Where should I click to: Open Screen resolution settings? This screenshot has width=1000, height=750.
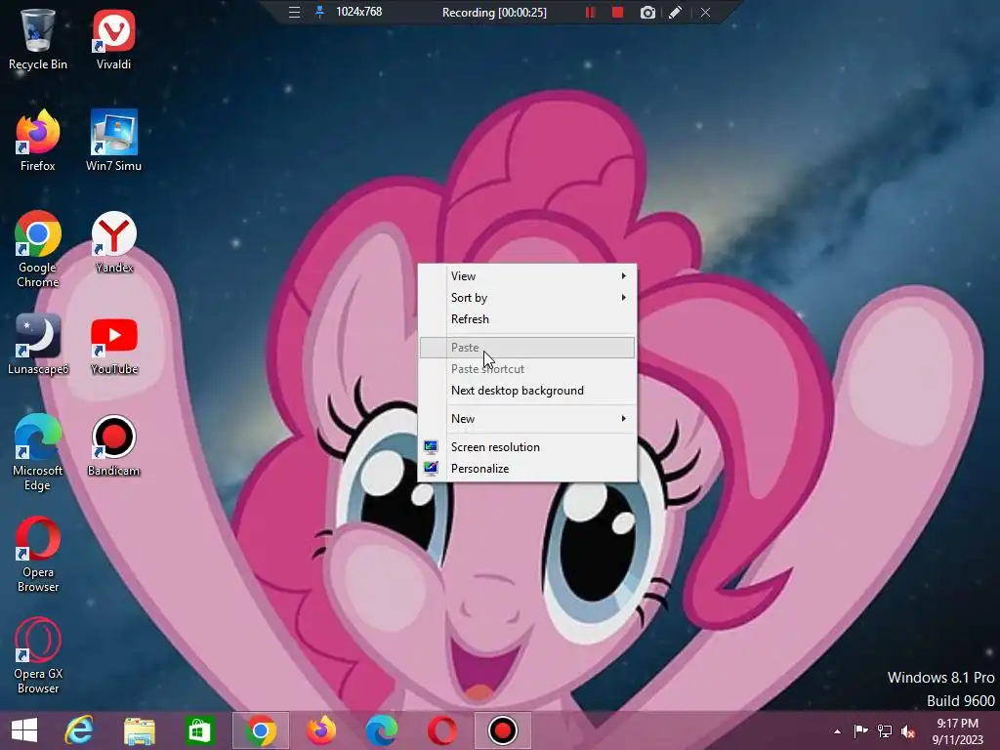pyautogui.click(x=527, y=447)
